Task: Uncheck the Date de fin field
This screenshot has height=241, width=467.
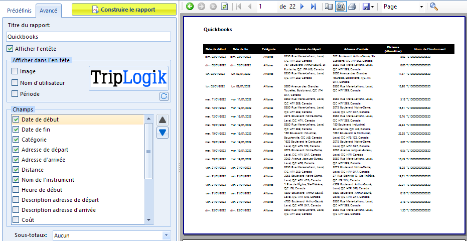Action: [16, 130]
